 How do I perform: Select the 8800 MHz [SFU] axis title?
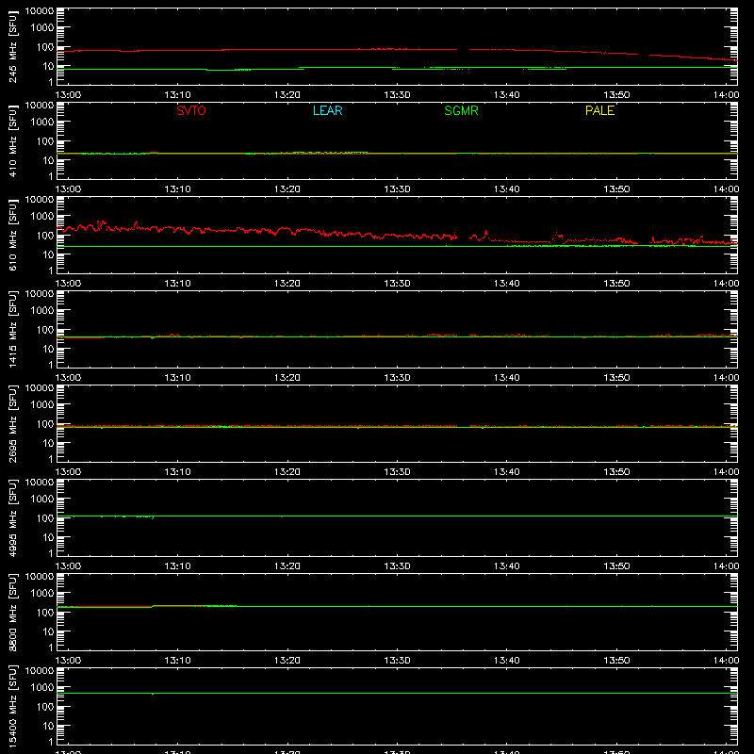[13, 612]
